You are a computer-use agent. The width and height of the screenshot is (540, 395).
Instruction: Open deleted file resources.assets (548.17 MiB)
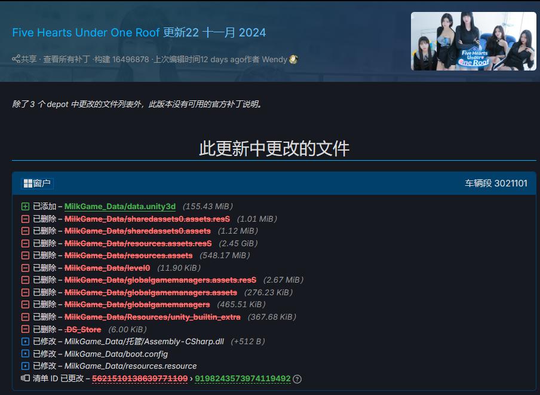128,255
